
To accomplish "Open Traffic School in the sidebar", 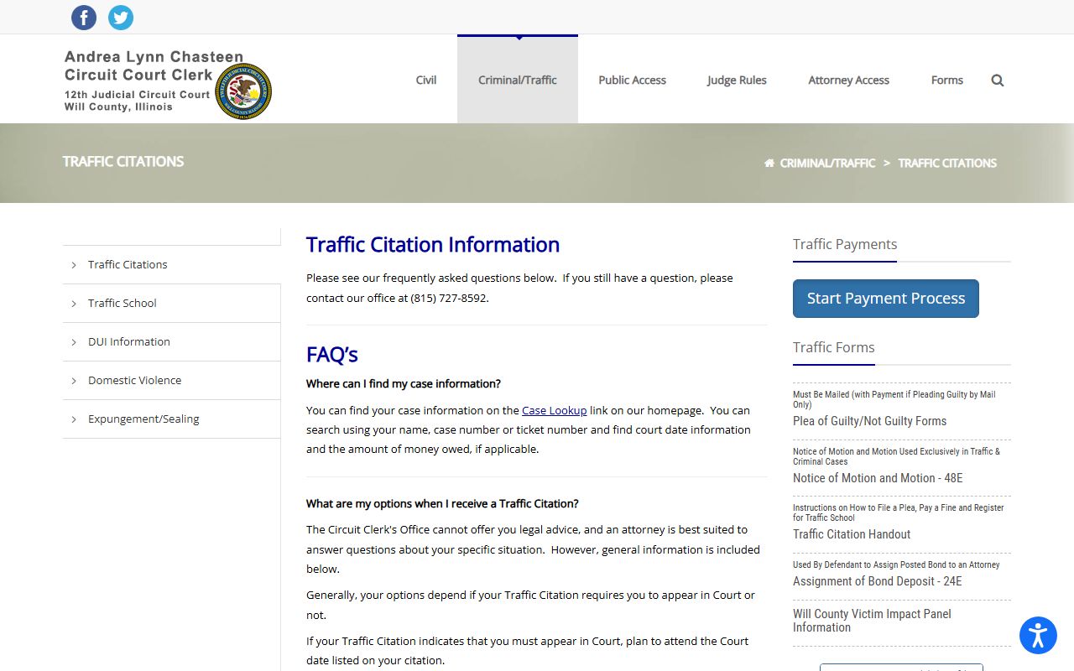I will [123, 303].
